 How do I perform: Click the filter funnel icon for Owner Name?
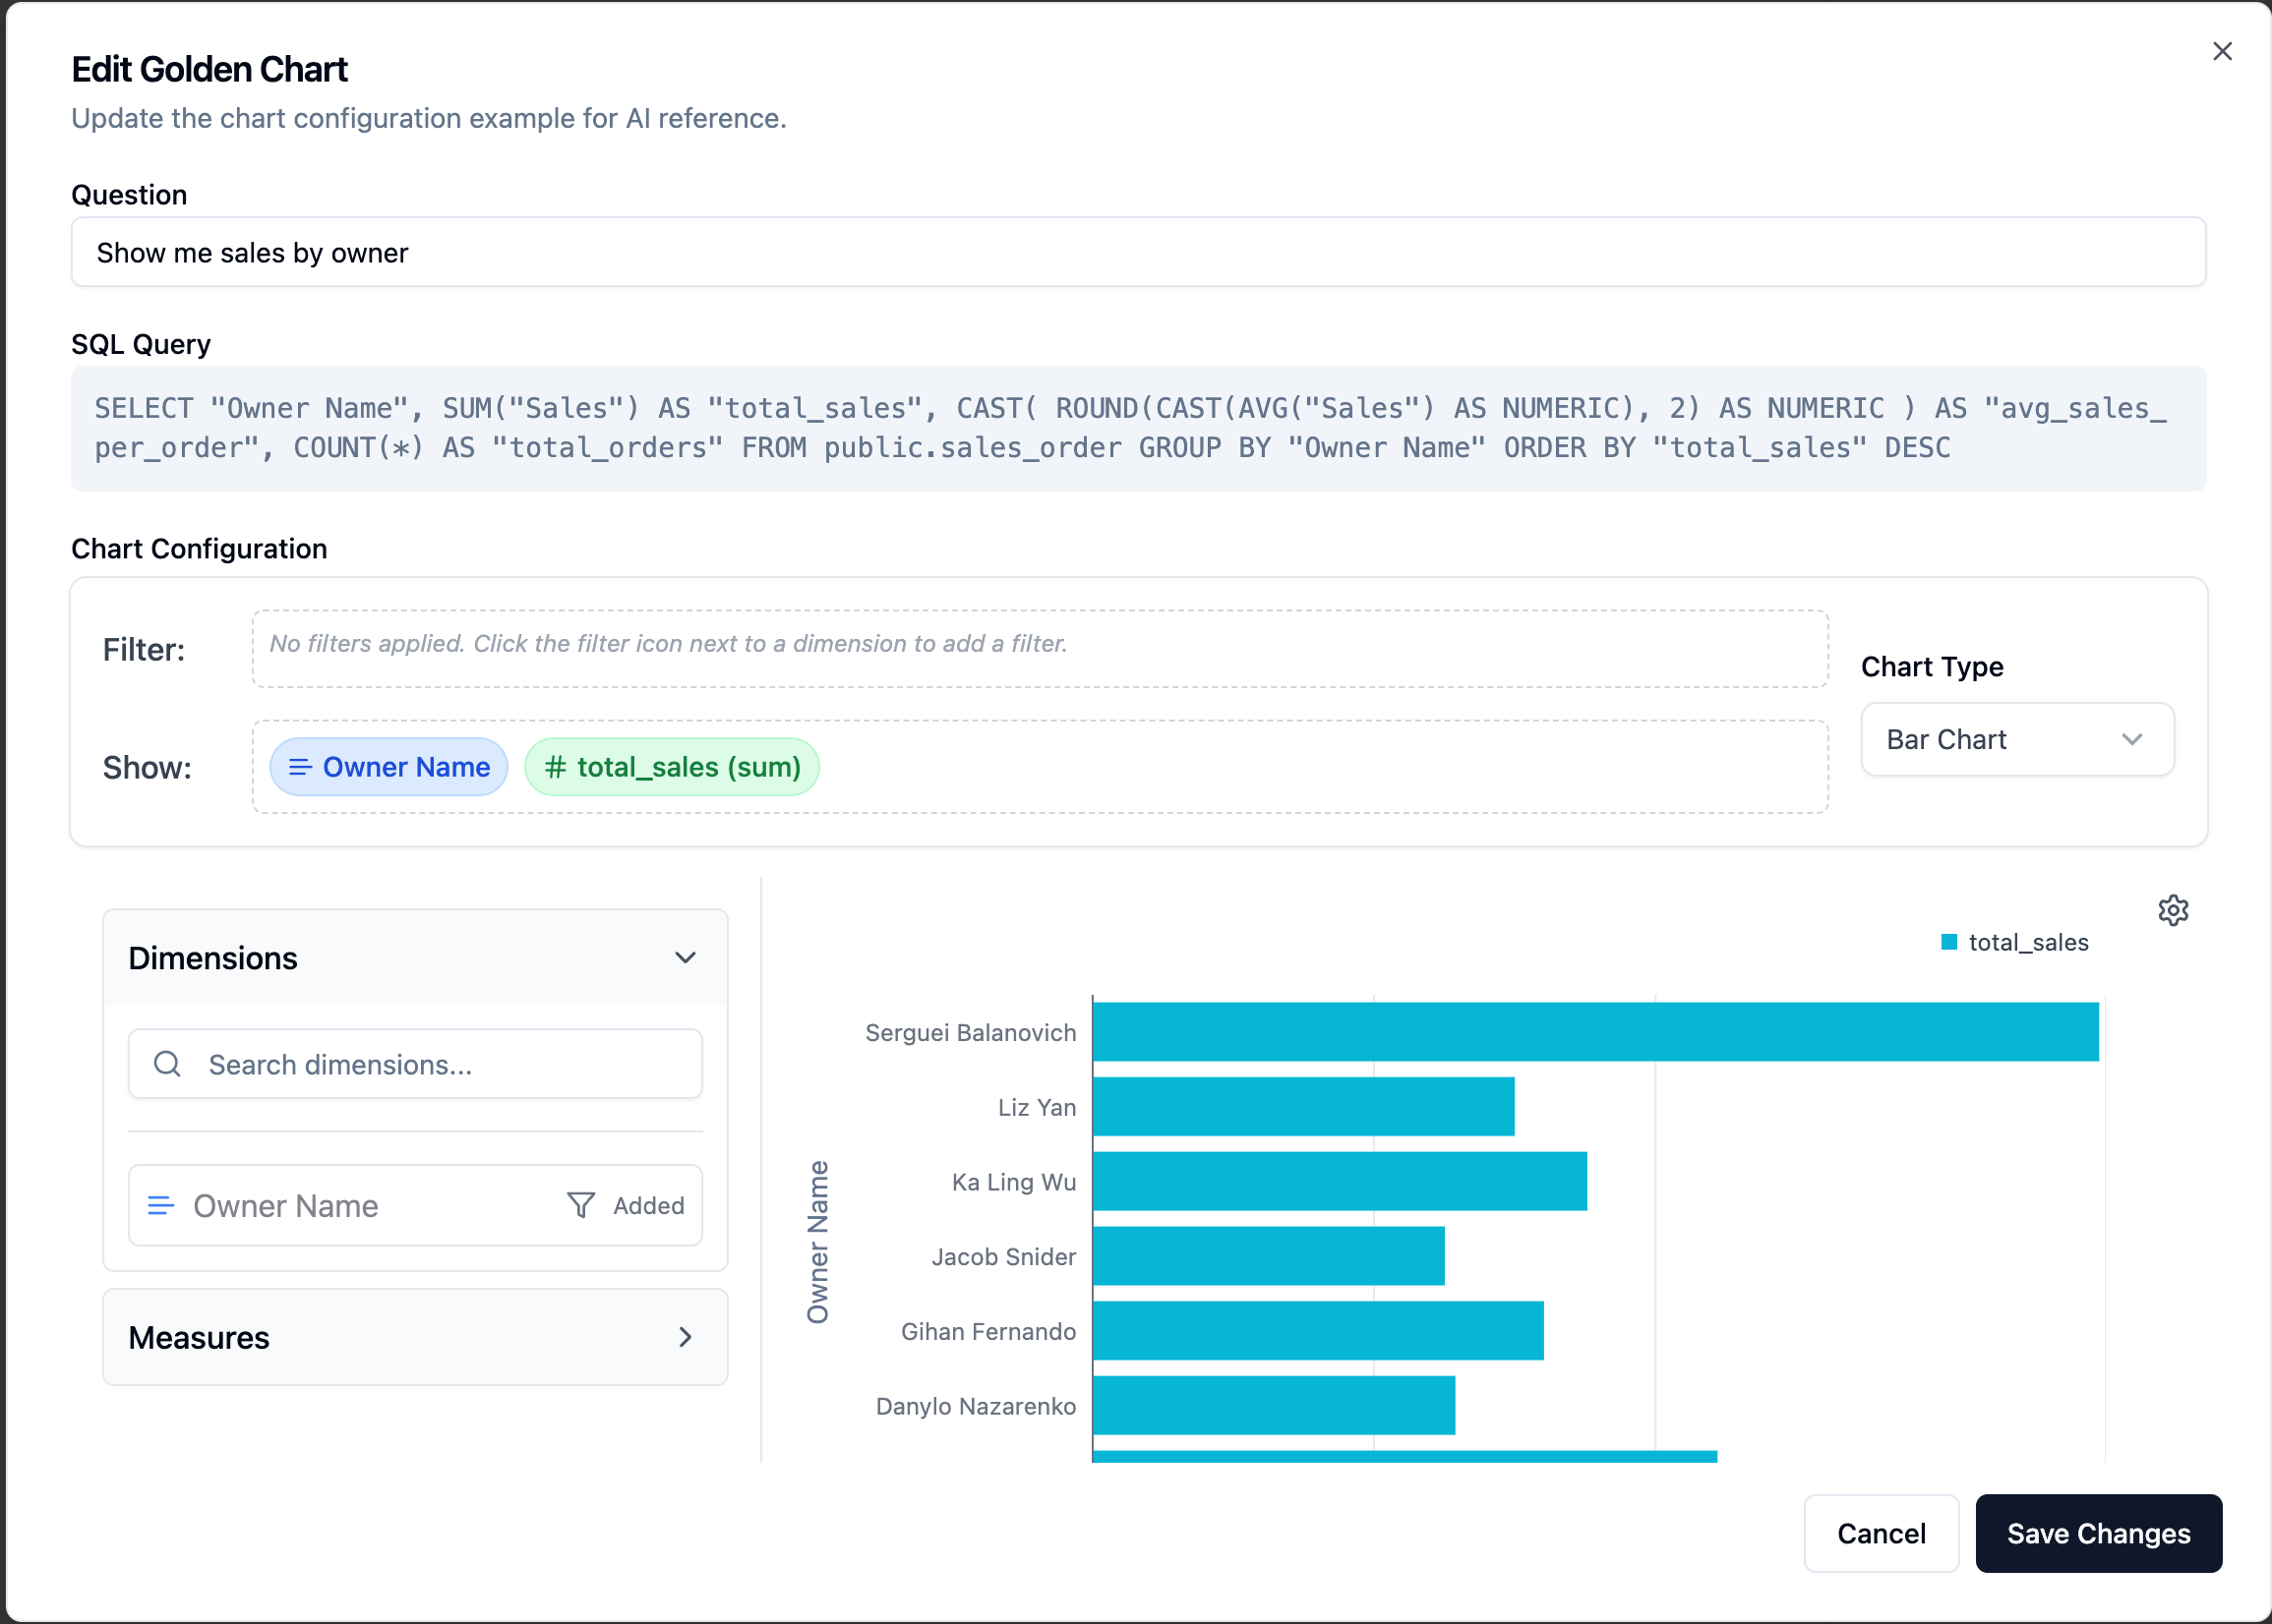tap(580, 1205)
